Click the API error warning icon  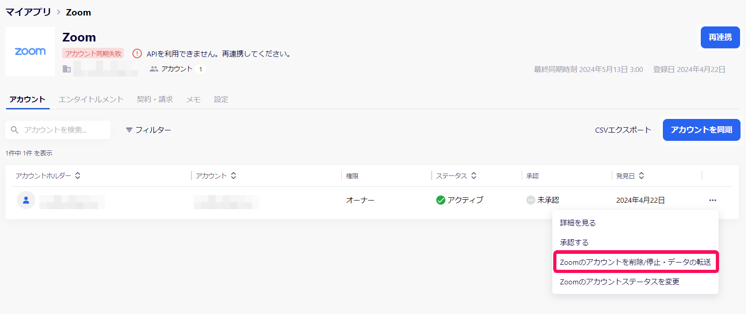pos(137,54)
